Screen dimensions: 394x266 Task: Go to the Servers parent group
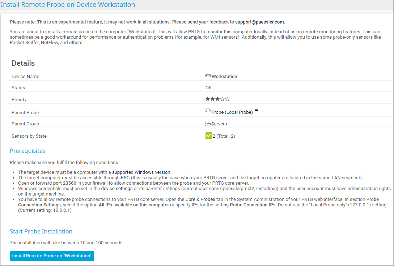pyautogui.click(x=219, y=124)
